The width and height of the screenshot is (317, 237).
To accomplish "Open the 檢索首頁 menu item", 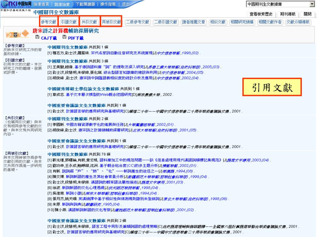I will [x=41, y=4].
